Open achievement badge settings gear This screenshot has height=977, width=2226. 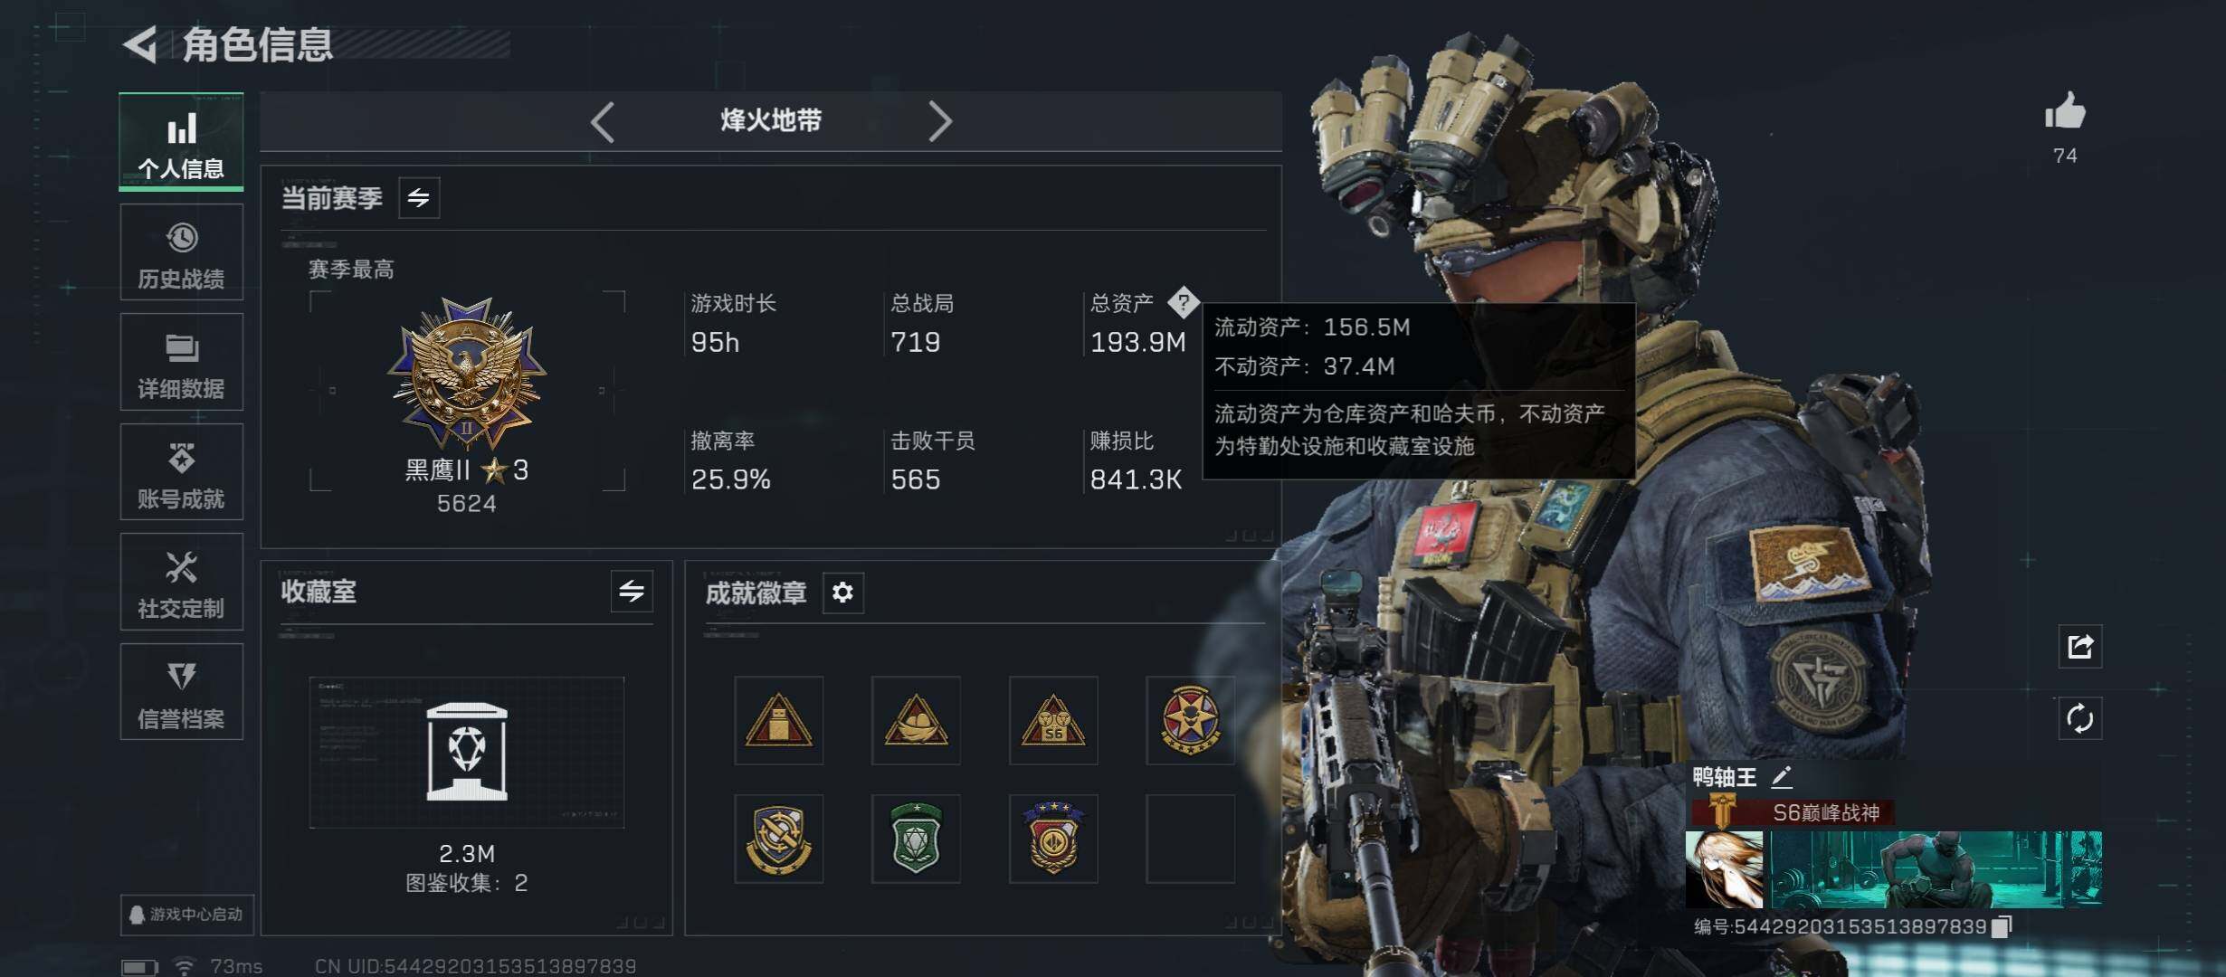point(842,593)
